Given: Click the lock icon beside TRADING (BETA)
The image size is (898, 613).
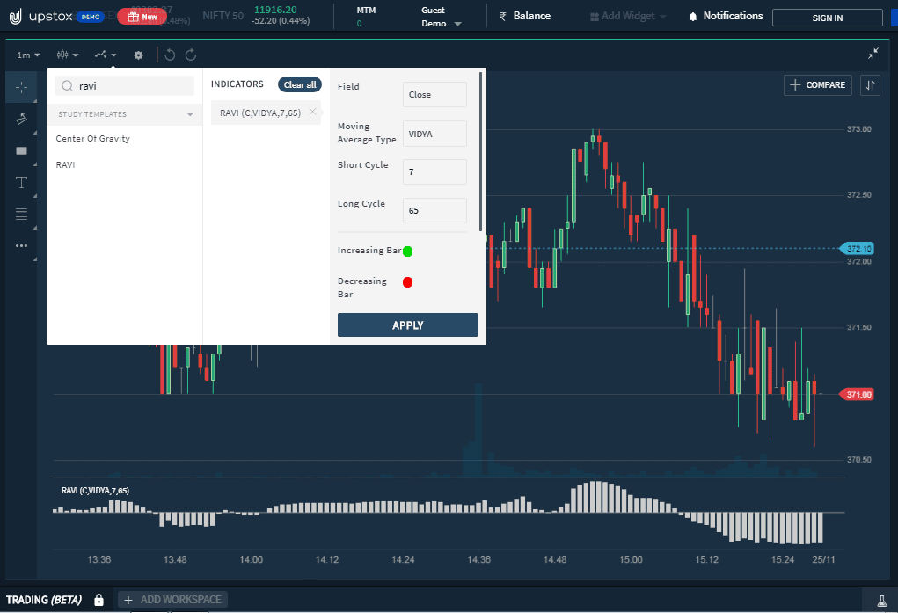Looking at the screenshot, I should click(99, 600).
